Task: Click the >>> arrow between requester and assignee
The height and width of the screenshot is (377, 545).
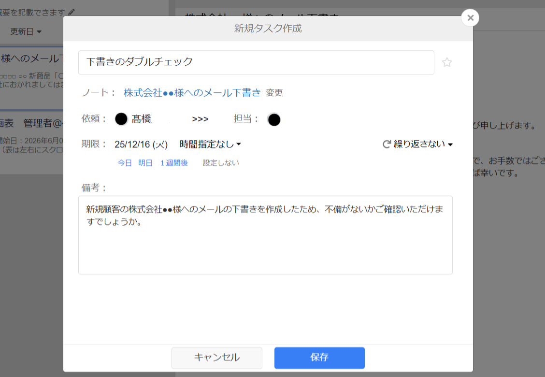Action: 200,118
